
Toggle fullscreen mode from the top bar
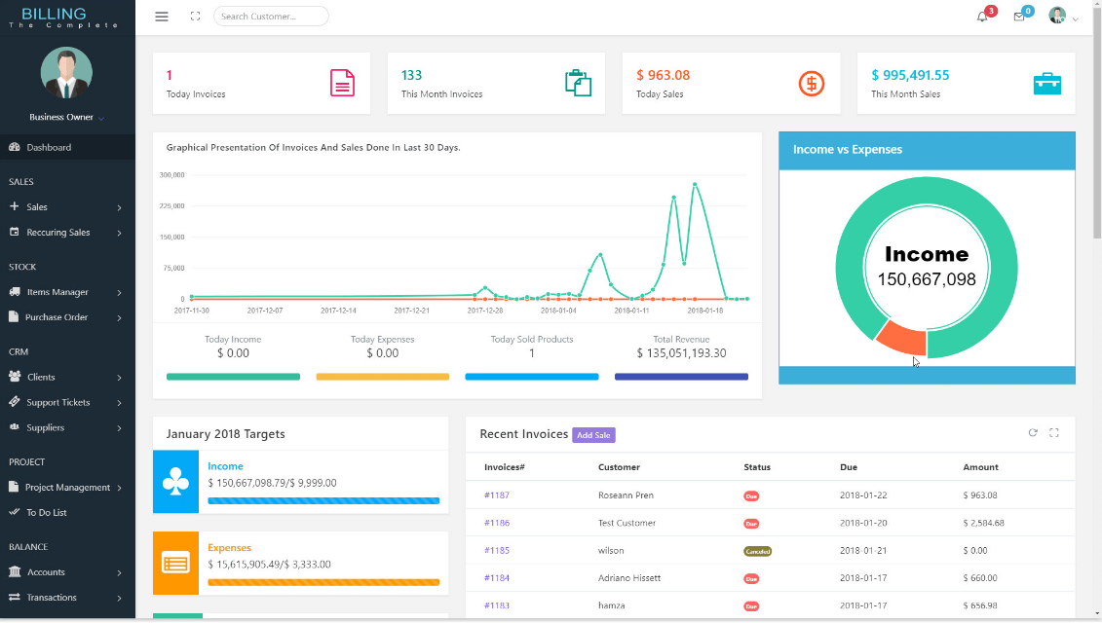coord(195,16)
